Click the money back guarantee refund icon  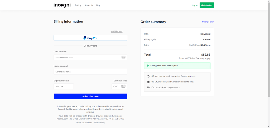click(148, 76)
